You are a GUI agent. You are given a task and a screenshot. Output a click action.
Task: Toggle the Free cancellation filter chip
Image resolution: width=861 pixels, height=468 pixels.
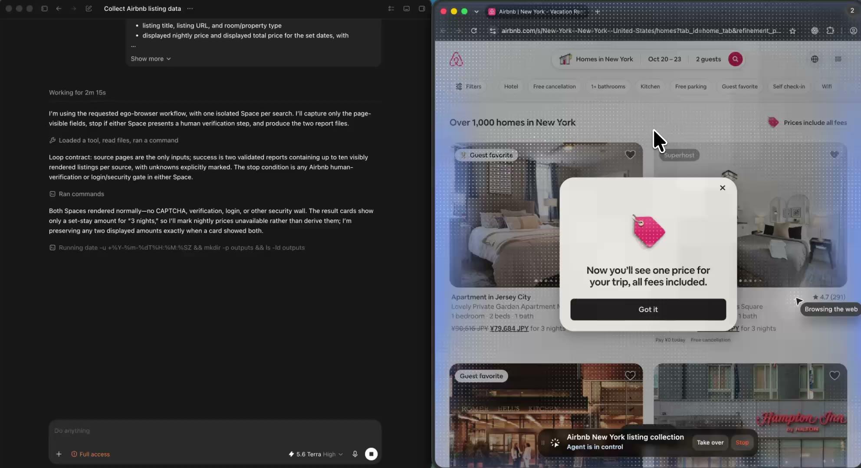click(x=554, y=87)
